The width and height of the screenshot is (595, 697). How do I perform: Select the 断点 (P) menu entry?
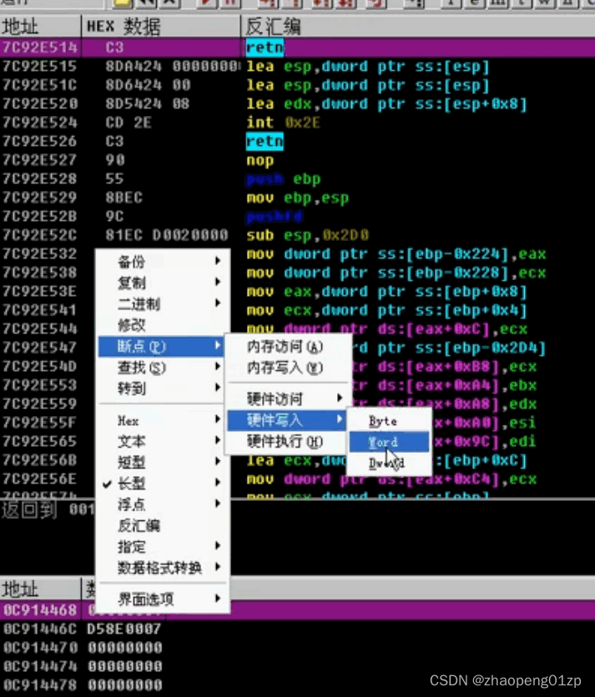[163, 346]
